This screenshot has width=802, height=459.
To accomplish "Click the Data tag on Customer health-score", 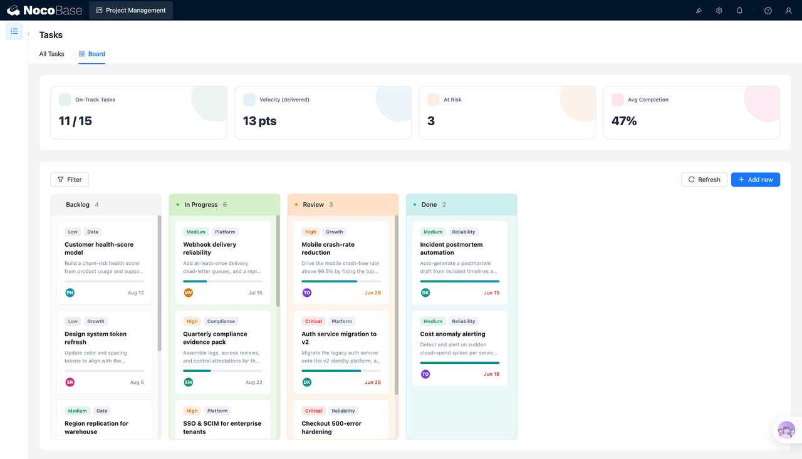I will click(x=93, y=232).
